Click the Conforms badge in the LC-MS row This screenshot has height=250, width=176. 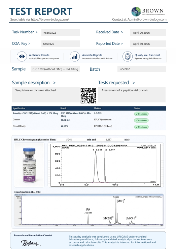pos(141,114)
